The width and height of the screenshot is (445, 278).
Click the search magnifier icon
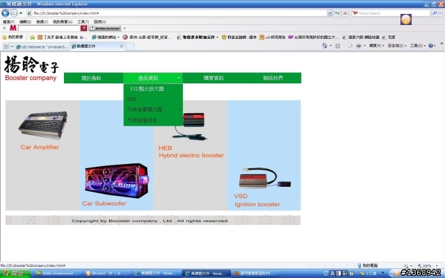click(435, 13)
